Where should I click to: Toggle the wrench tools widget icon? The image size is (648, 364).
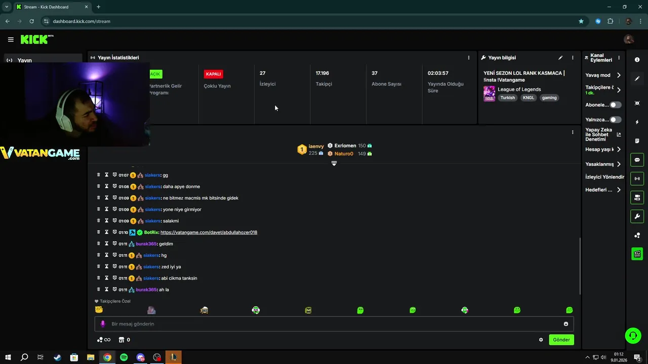pyautogui.click(x=637, y=216)
